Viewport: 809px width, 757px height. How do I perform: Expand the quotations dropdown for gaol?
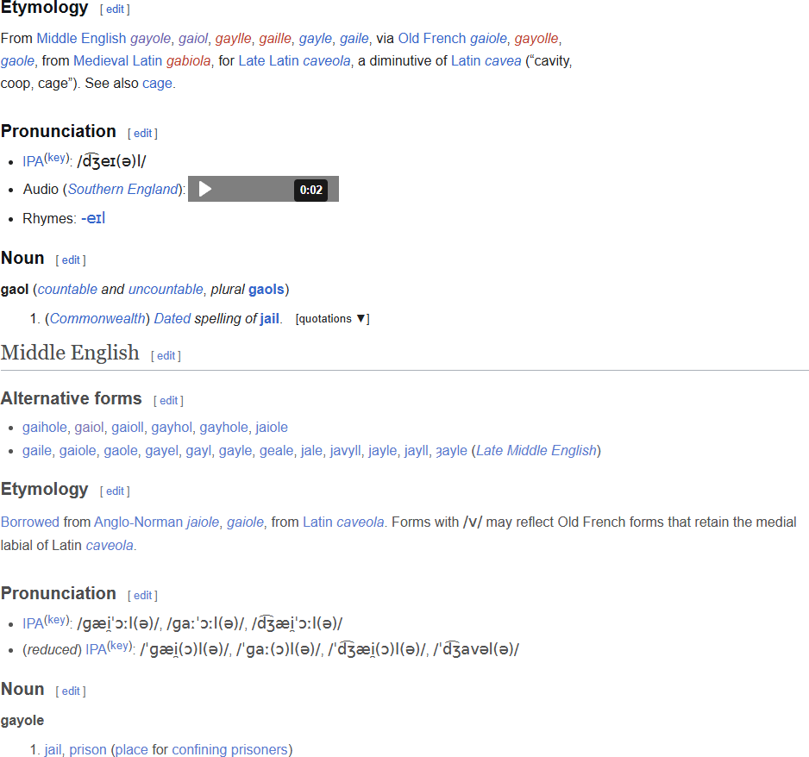(332, 319)
